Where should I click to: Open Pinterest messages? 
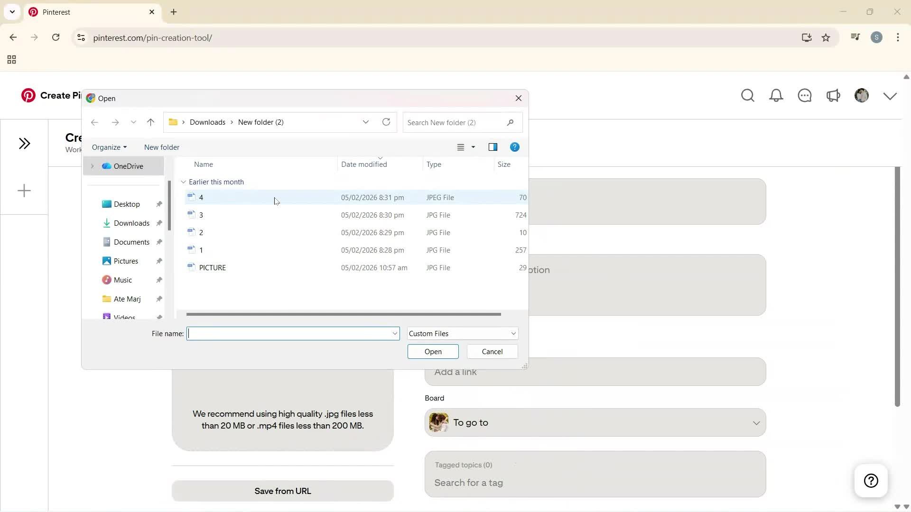[805, 95]
